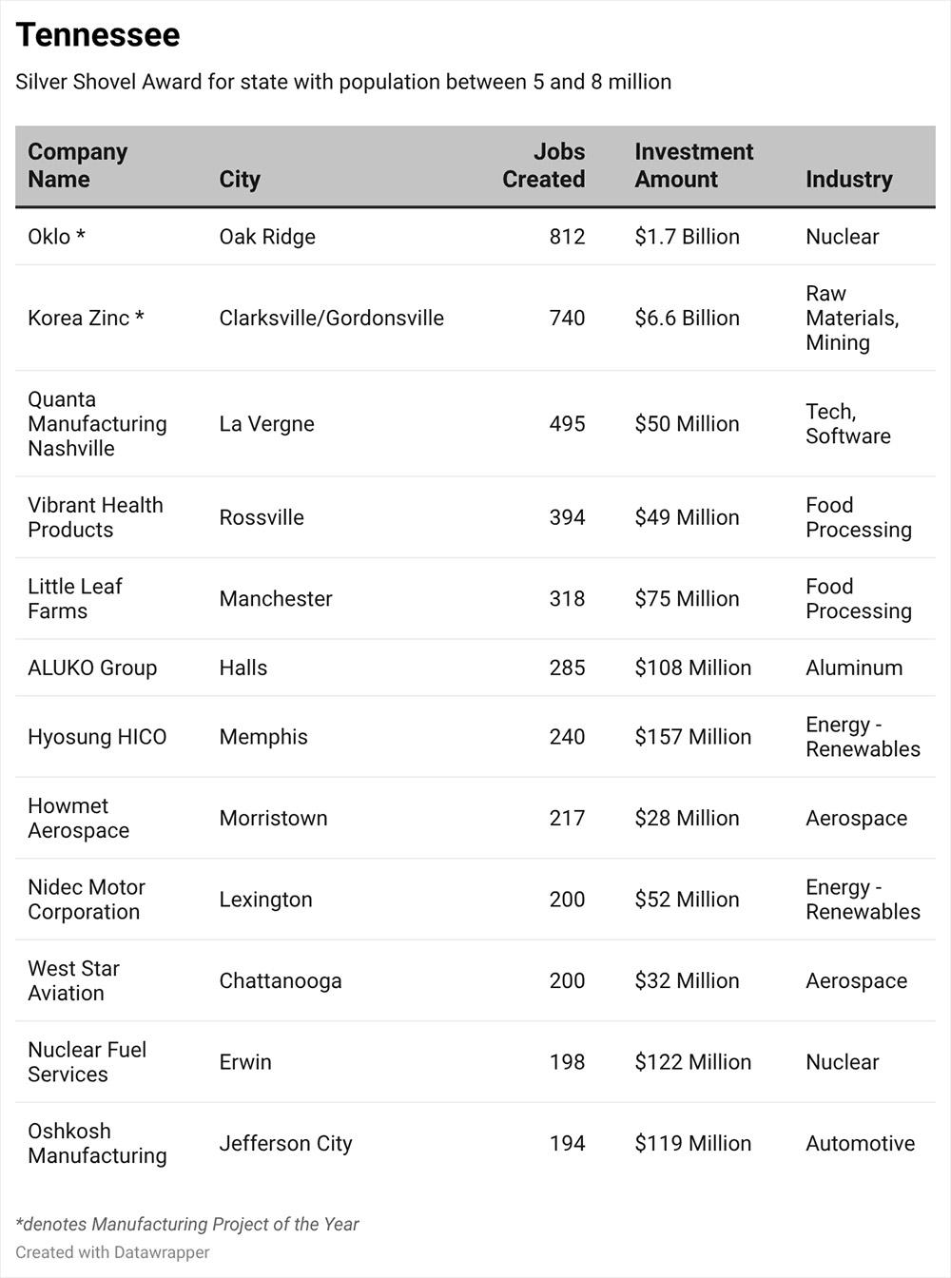Select the West Star Aviation entry
This screenshot has width=951, height=1278.
73,981
